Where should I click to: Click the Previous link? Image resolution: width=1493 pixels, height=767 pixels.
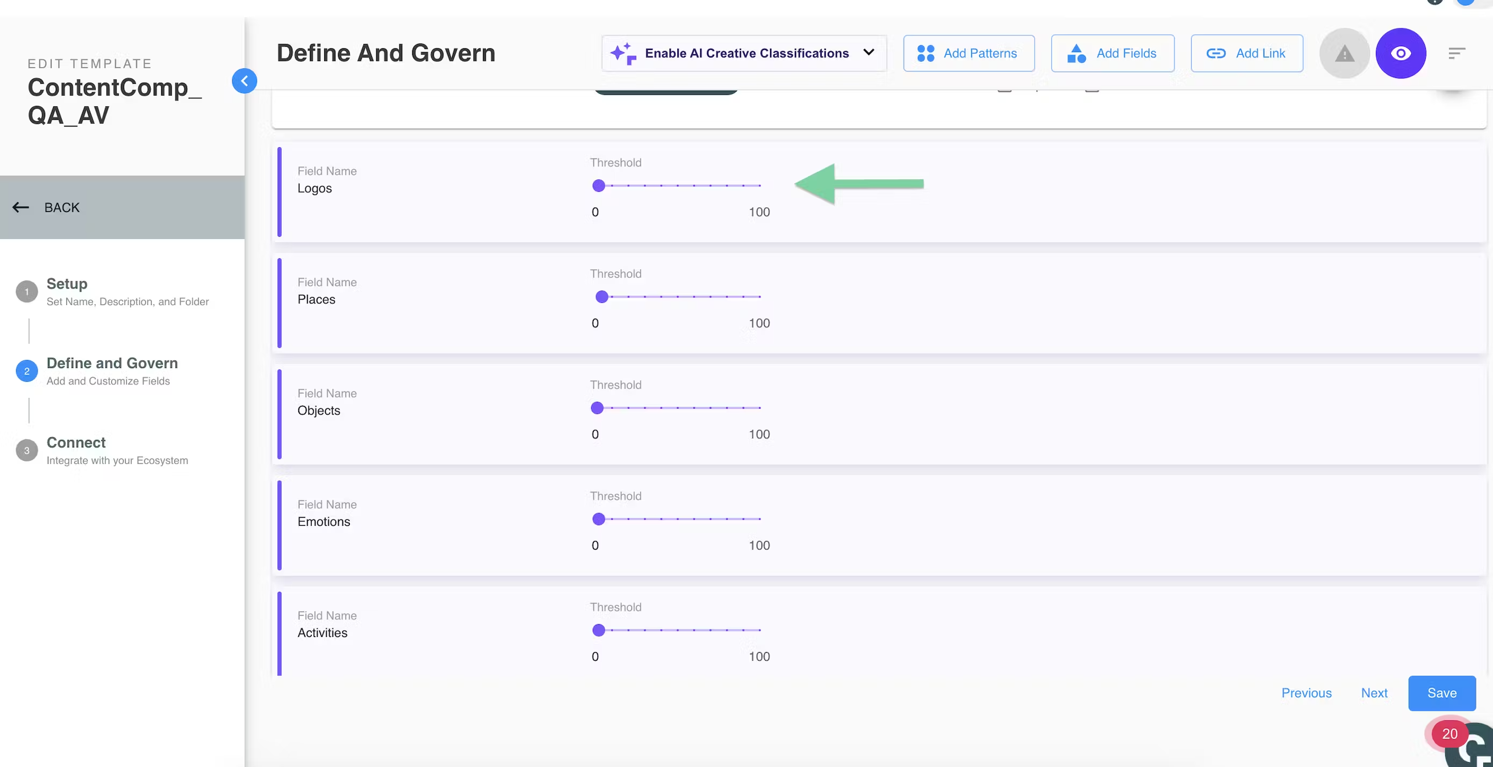[1306, 693]
